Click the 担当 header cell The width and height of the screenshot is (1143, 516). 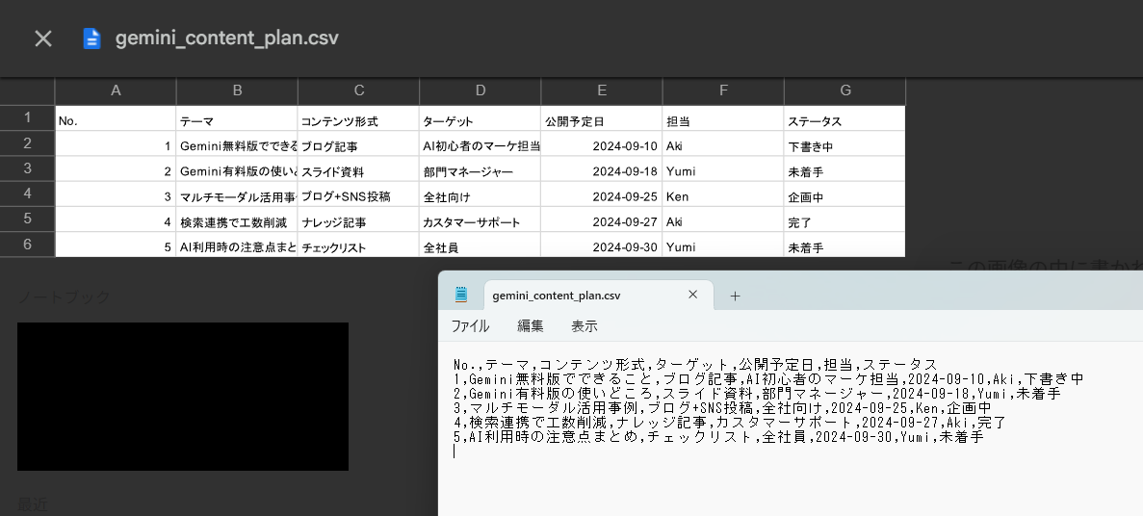(723, 118)
